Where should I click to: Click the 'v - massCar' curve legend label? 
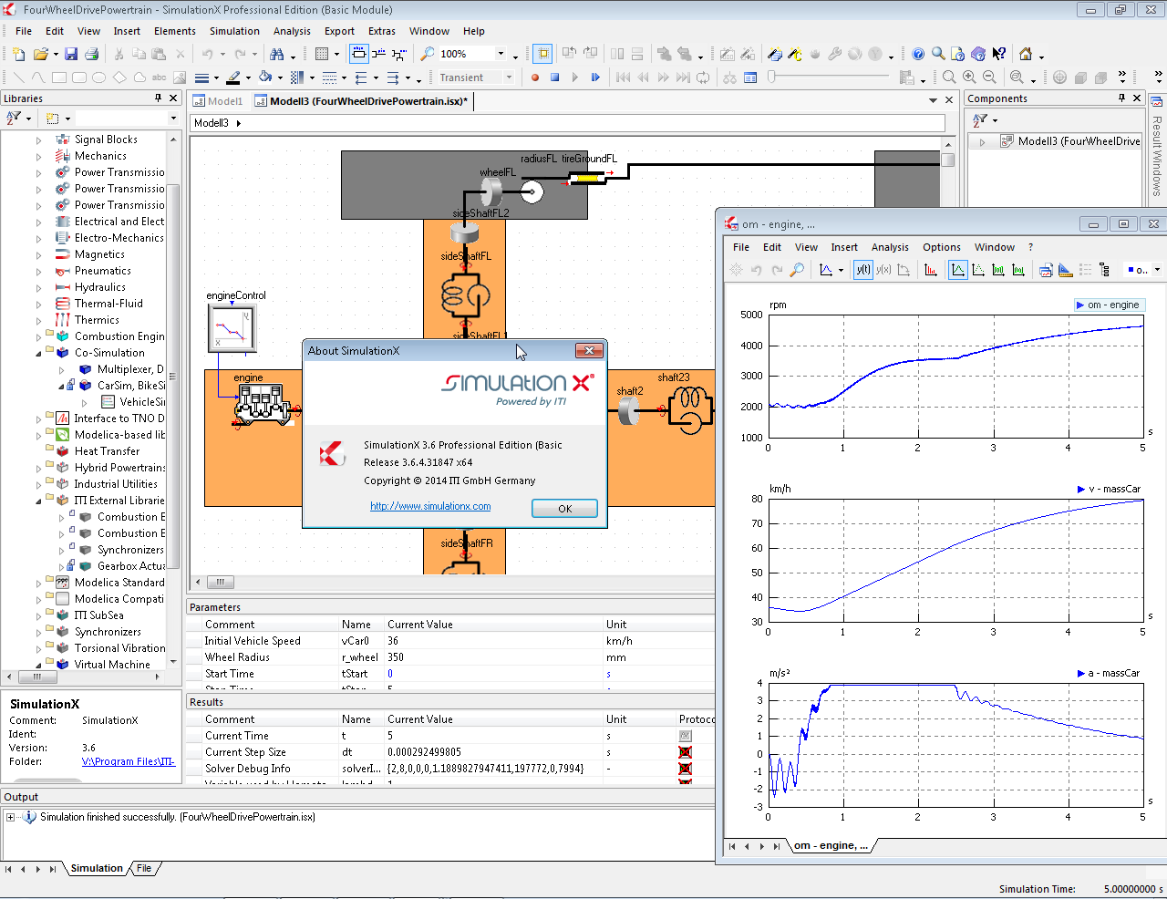point(1109,489)
